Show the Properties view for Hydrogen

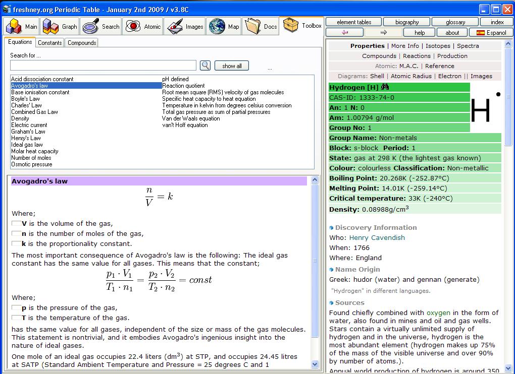click(x=367, y=46)
